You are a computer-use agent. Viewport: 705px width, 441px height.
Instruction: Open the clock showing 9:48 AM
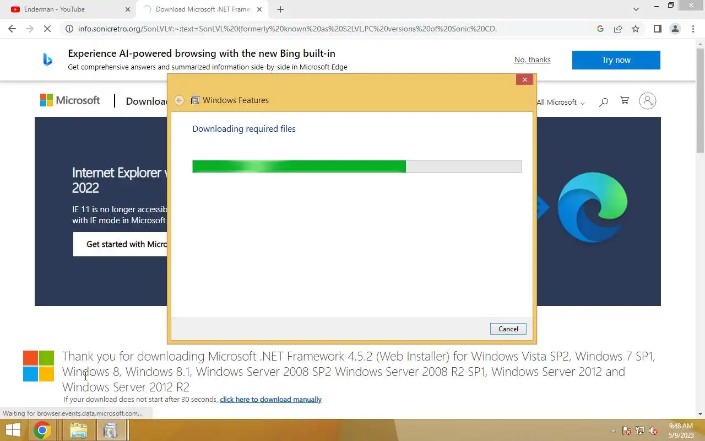pyautogui.click(x=681, y=430)
